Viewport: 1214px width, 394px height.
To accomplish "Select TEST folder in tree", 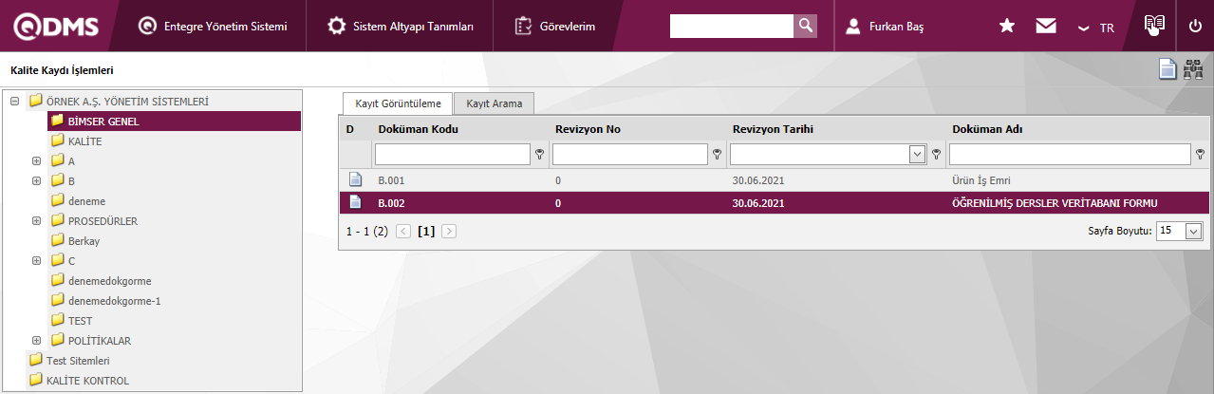I will tap(80, 320).
